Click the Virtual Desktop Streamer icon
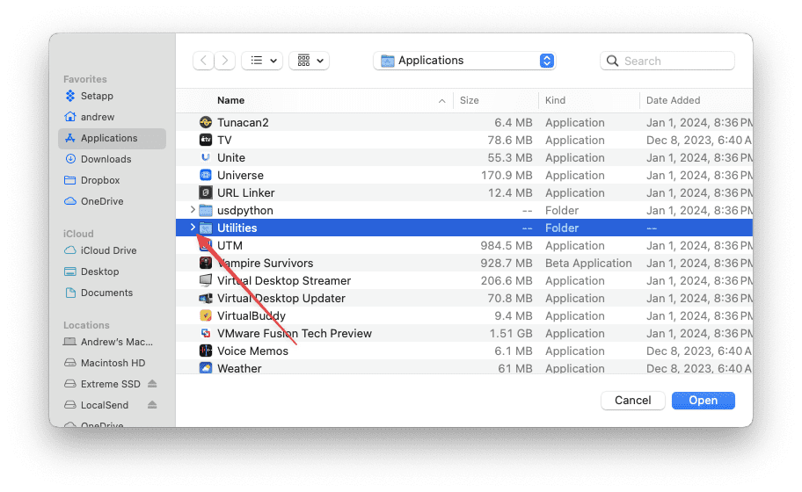The width and height of the screenshot is (802, 492). pyautogui.click(x=206, y=280)
